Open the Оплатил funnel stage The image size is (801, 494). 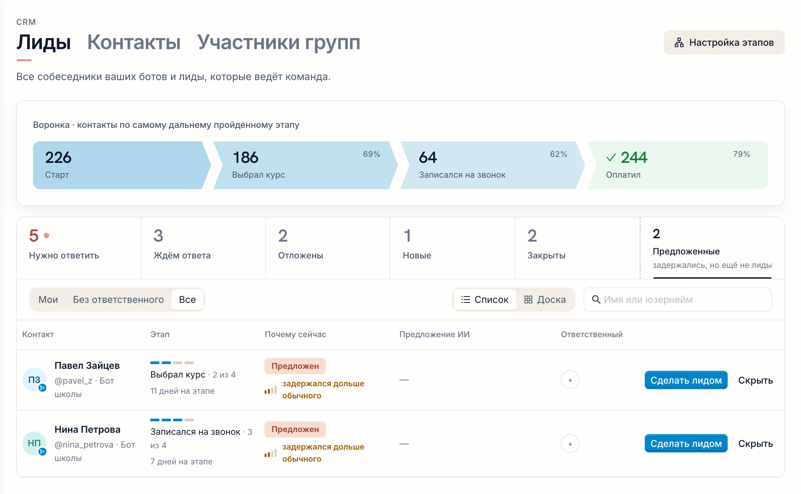click(x=677, y=165)
